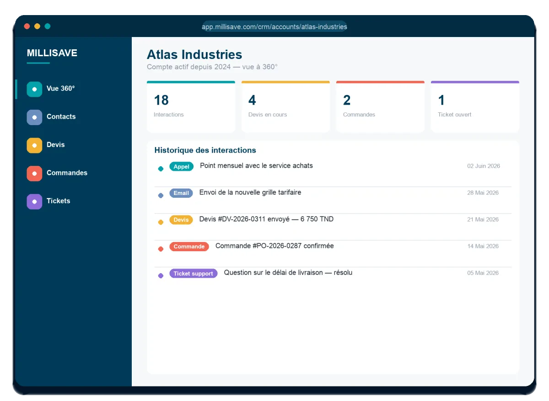Screen dimensions: 549x401
Task: Click the teal dot beside Appel entry
Action: click(x=161, y=169)
